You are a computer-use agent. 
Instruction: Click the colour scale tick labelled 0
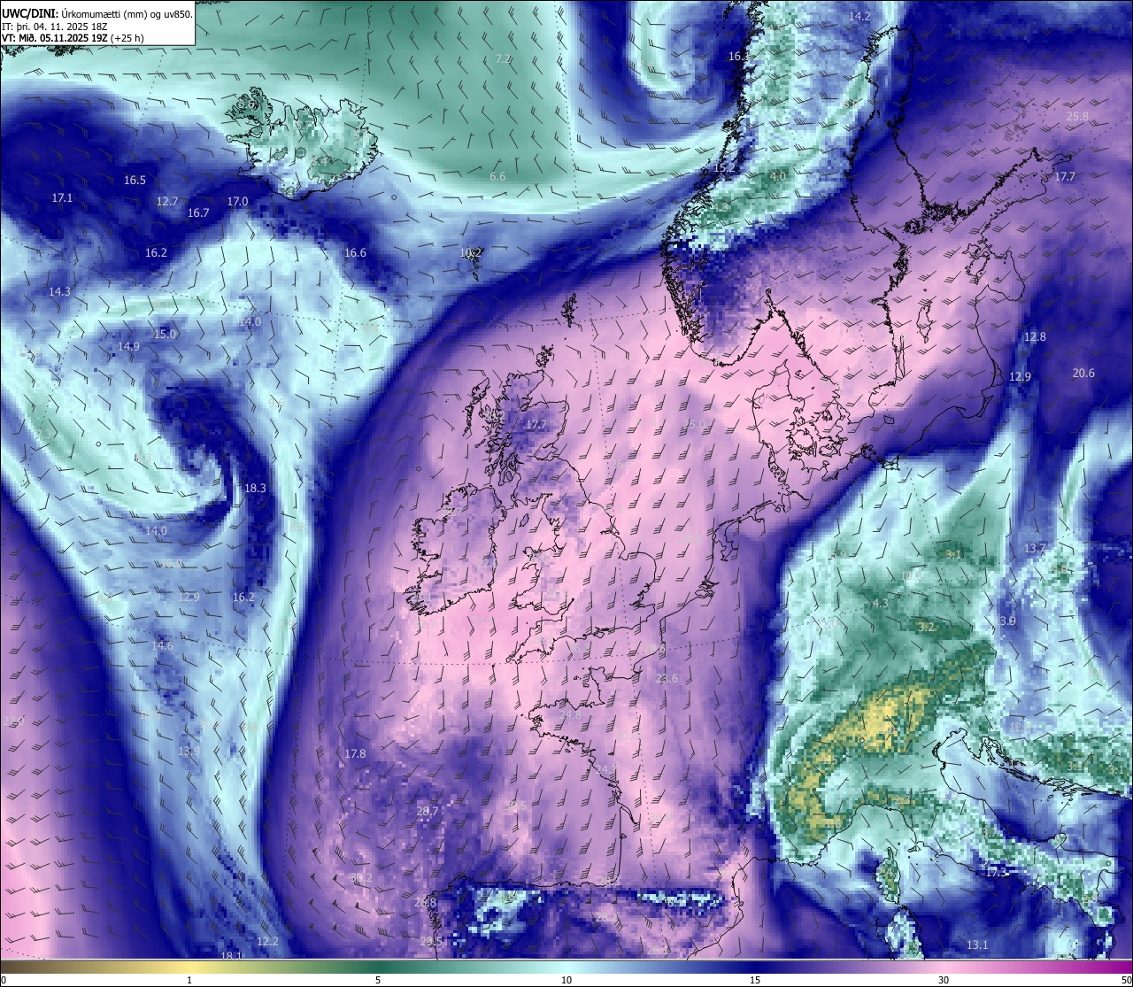[x=4, y=980]
